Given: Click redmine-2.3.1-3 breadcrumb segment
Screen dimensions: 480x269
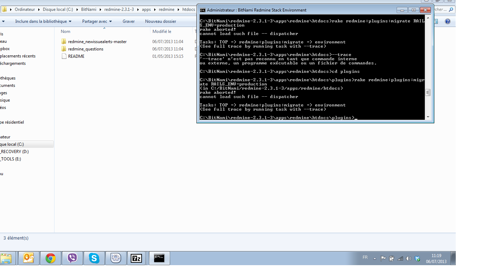Looking at the screenshot, I should click(119, 9).
